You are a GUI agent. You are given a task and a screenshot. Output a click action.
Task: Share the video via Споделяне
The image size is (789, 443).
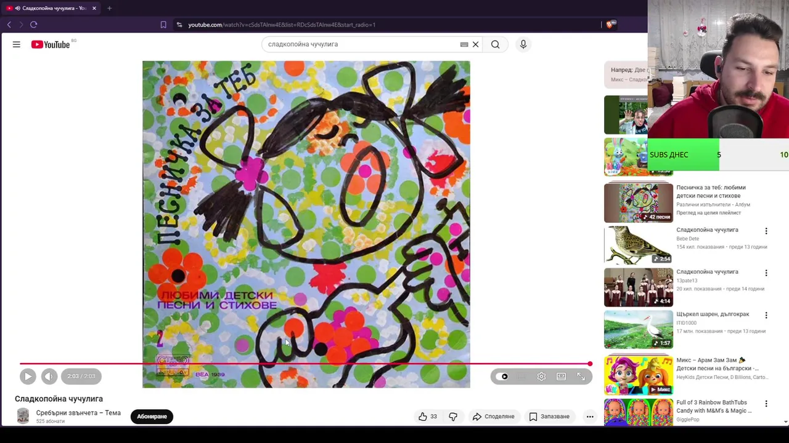pos(493,417)
